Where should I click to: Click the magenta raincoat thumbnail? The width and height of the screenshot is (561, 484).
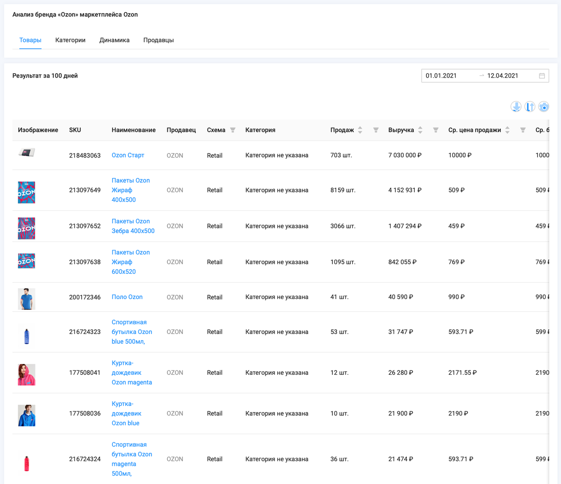27,375
